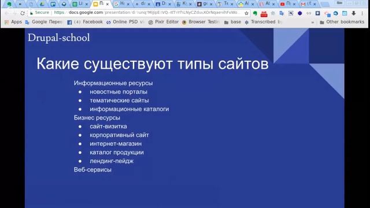Click the 'интернет-магазин' bullet
The height and width of the screenshot is (208, 370).
(x=116, y=144)
